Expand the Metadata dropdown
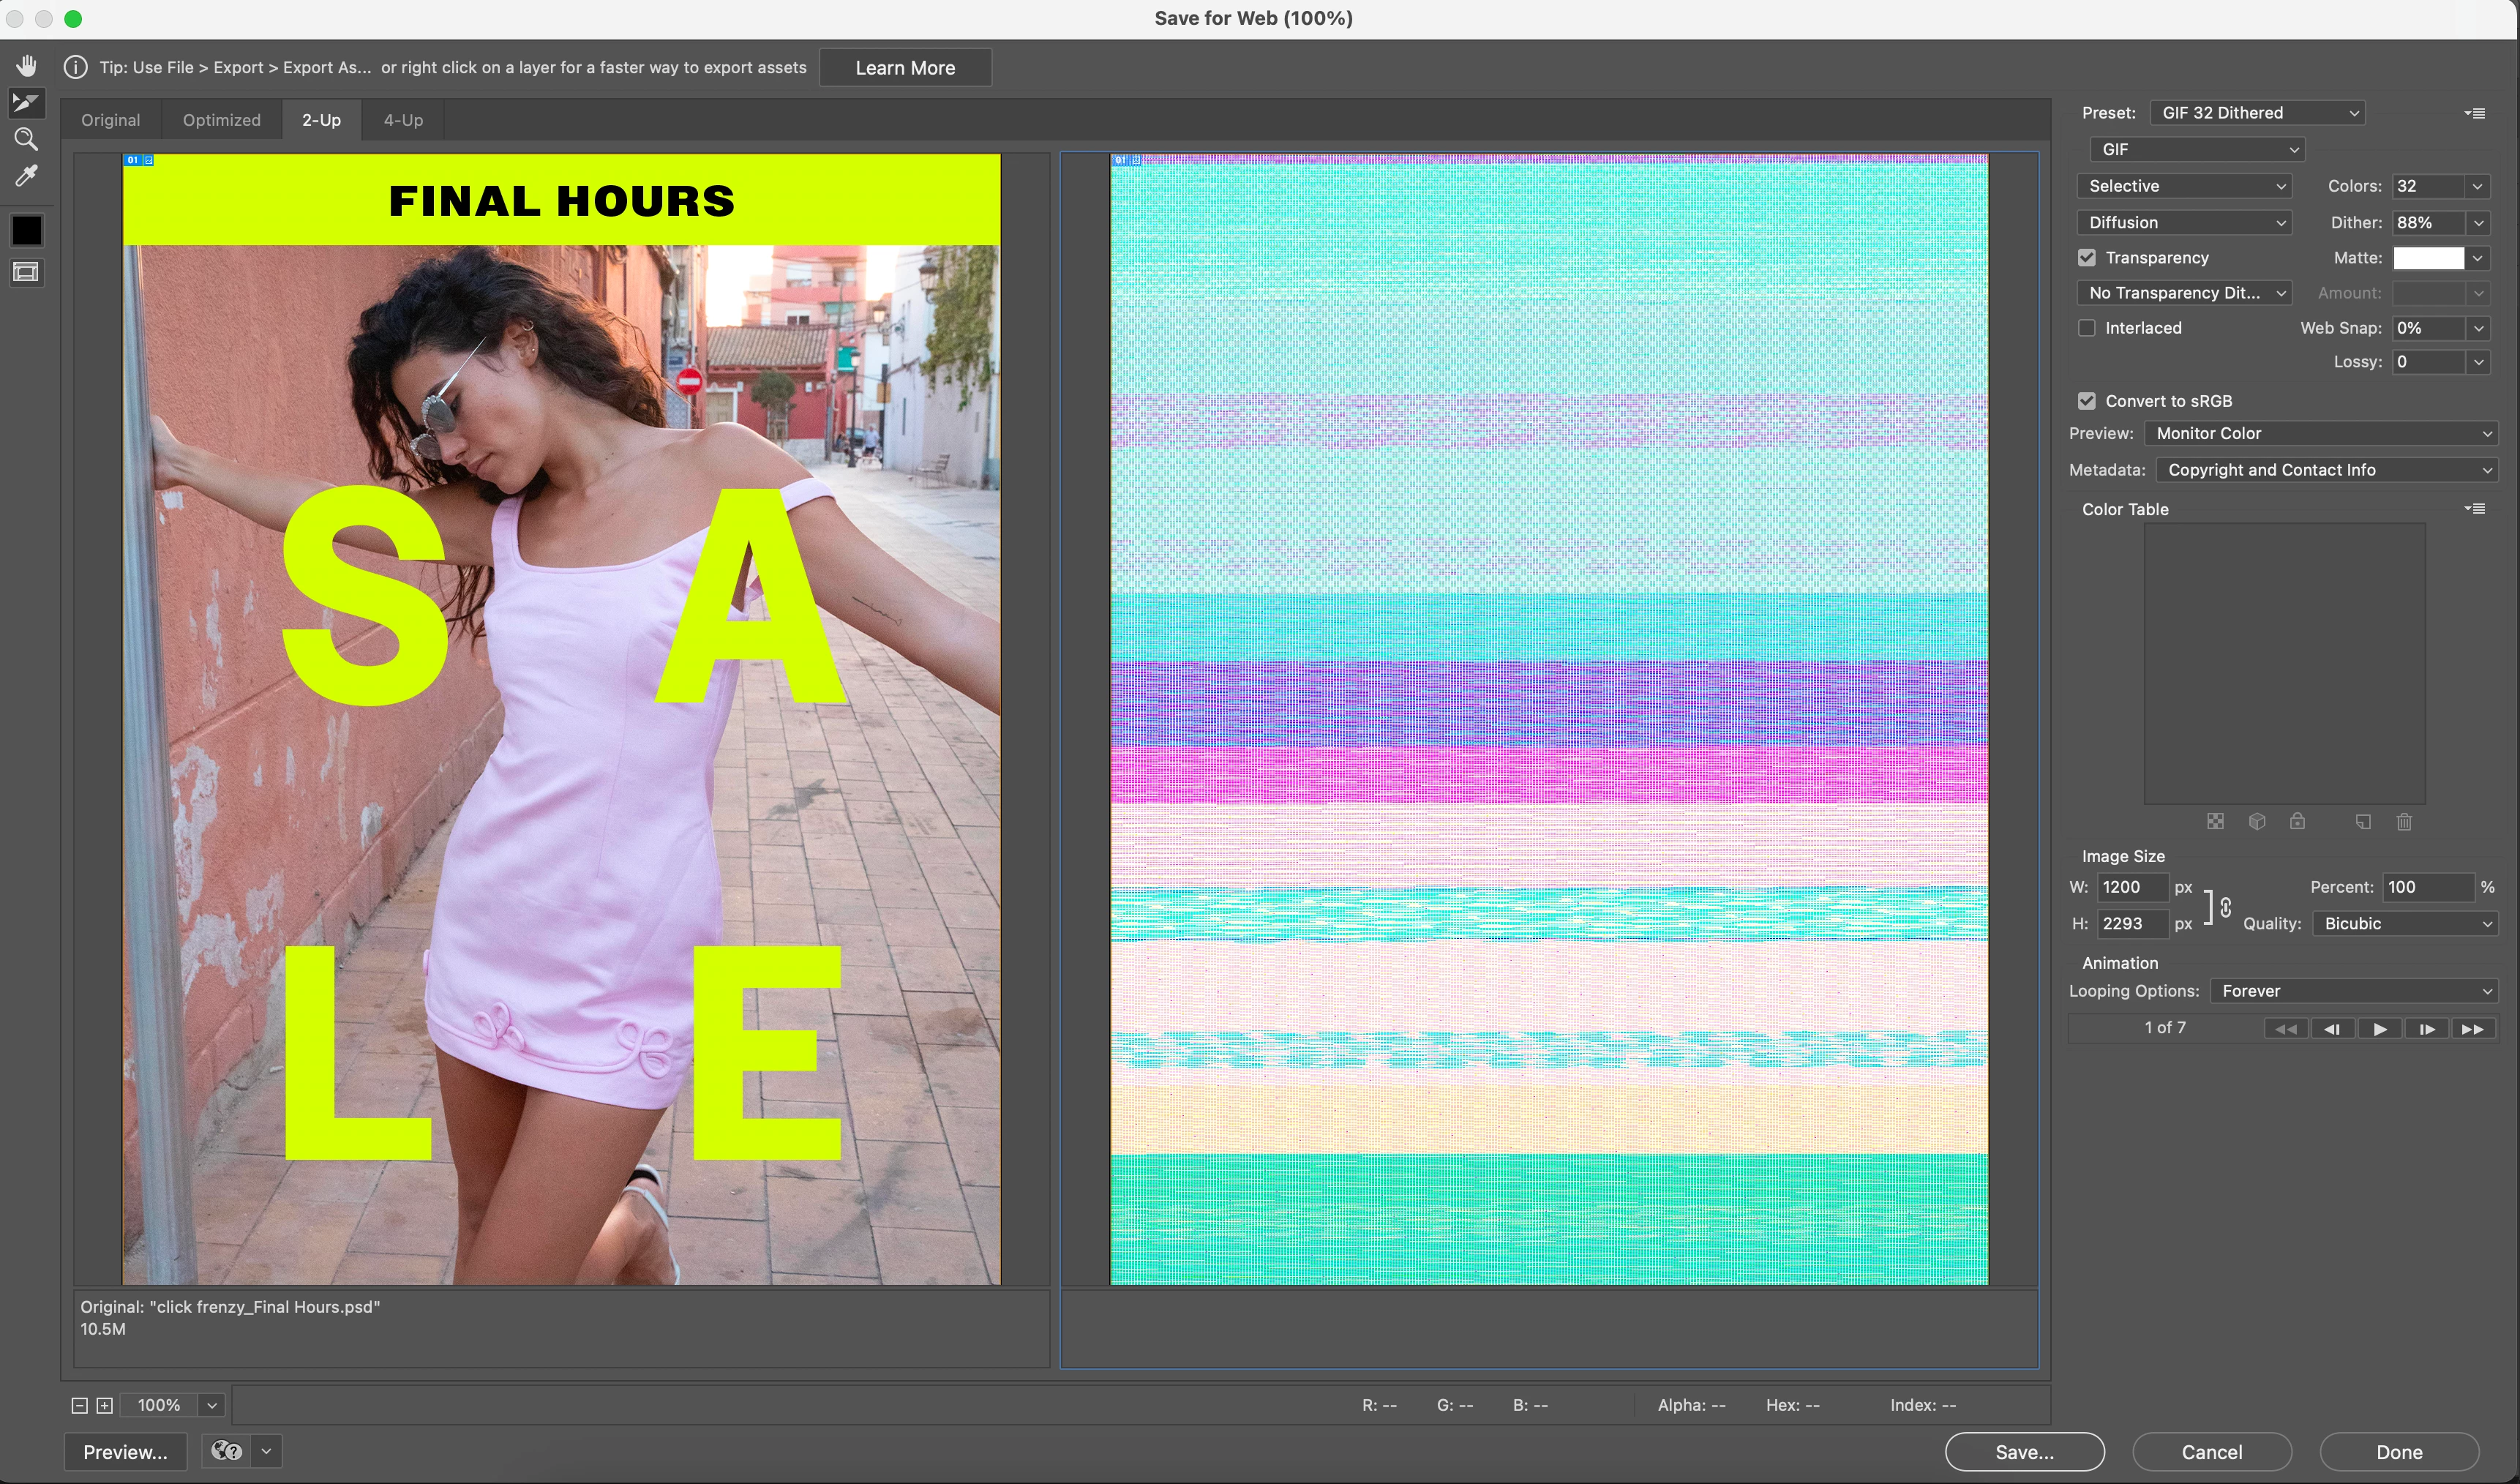This screenshot has height=1484, width=2520. click(x=2326, y=470)
